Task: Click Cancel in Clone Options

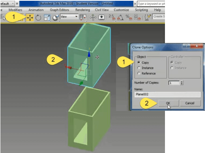Action: [190, 103]
